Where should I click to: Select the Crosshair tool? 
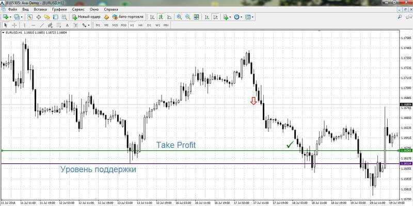[14, 25]
